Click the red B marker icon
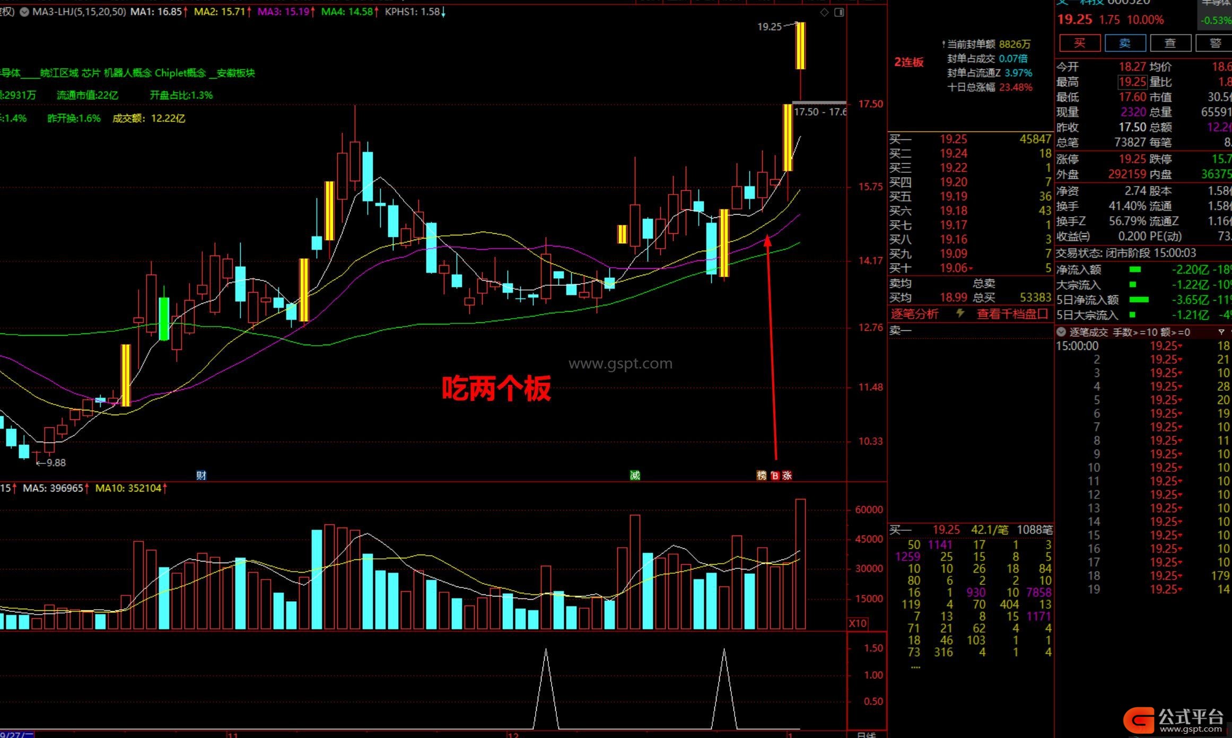The image size is (1232, 738). (775, 476)
